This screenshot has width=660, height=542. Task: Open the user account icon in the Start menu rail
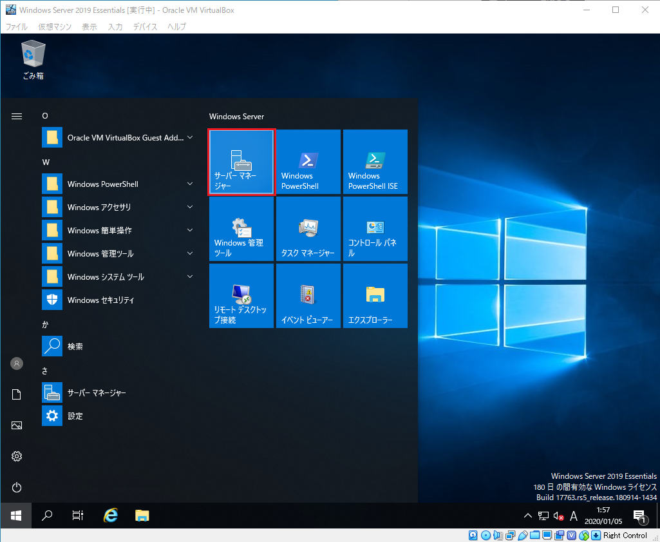coord(16,363)
